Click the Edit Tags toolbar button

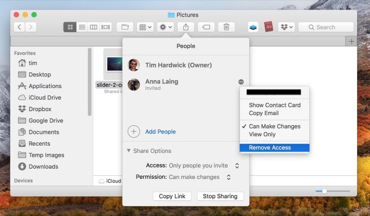(206, 27)
